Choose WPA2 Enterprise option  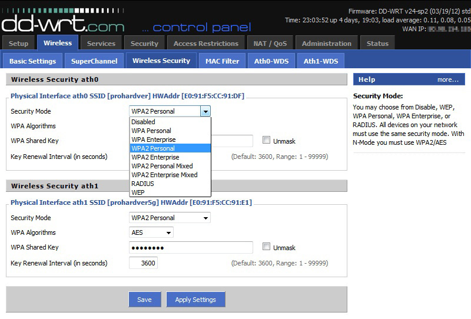click(x=170, y=157)
